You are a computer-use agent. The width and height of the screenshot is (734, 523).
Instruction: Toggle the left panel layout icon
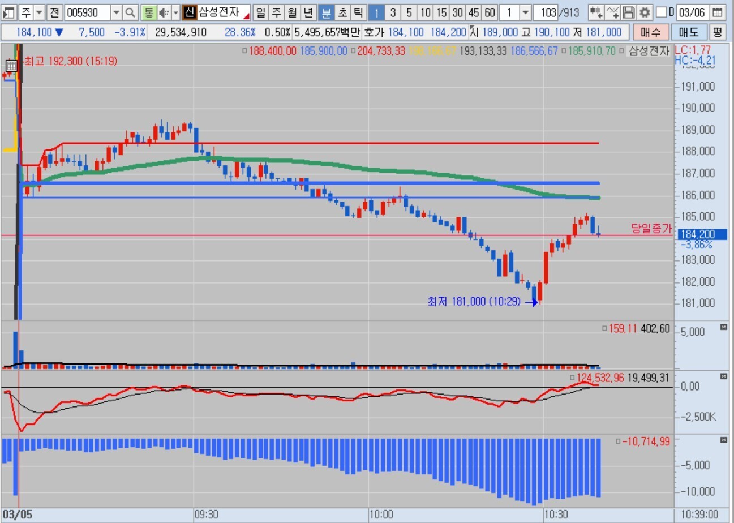[8, 12]
